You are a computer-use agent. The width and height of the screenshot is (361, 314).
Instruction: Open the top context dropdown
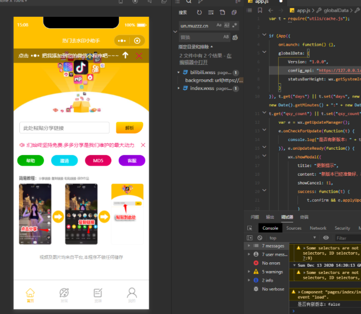click(293, 238)
